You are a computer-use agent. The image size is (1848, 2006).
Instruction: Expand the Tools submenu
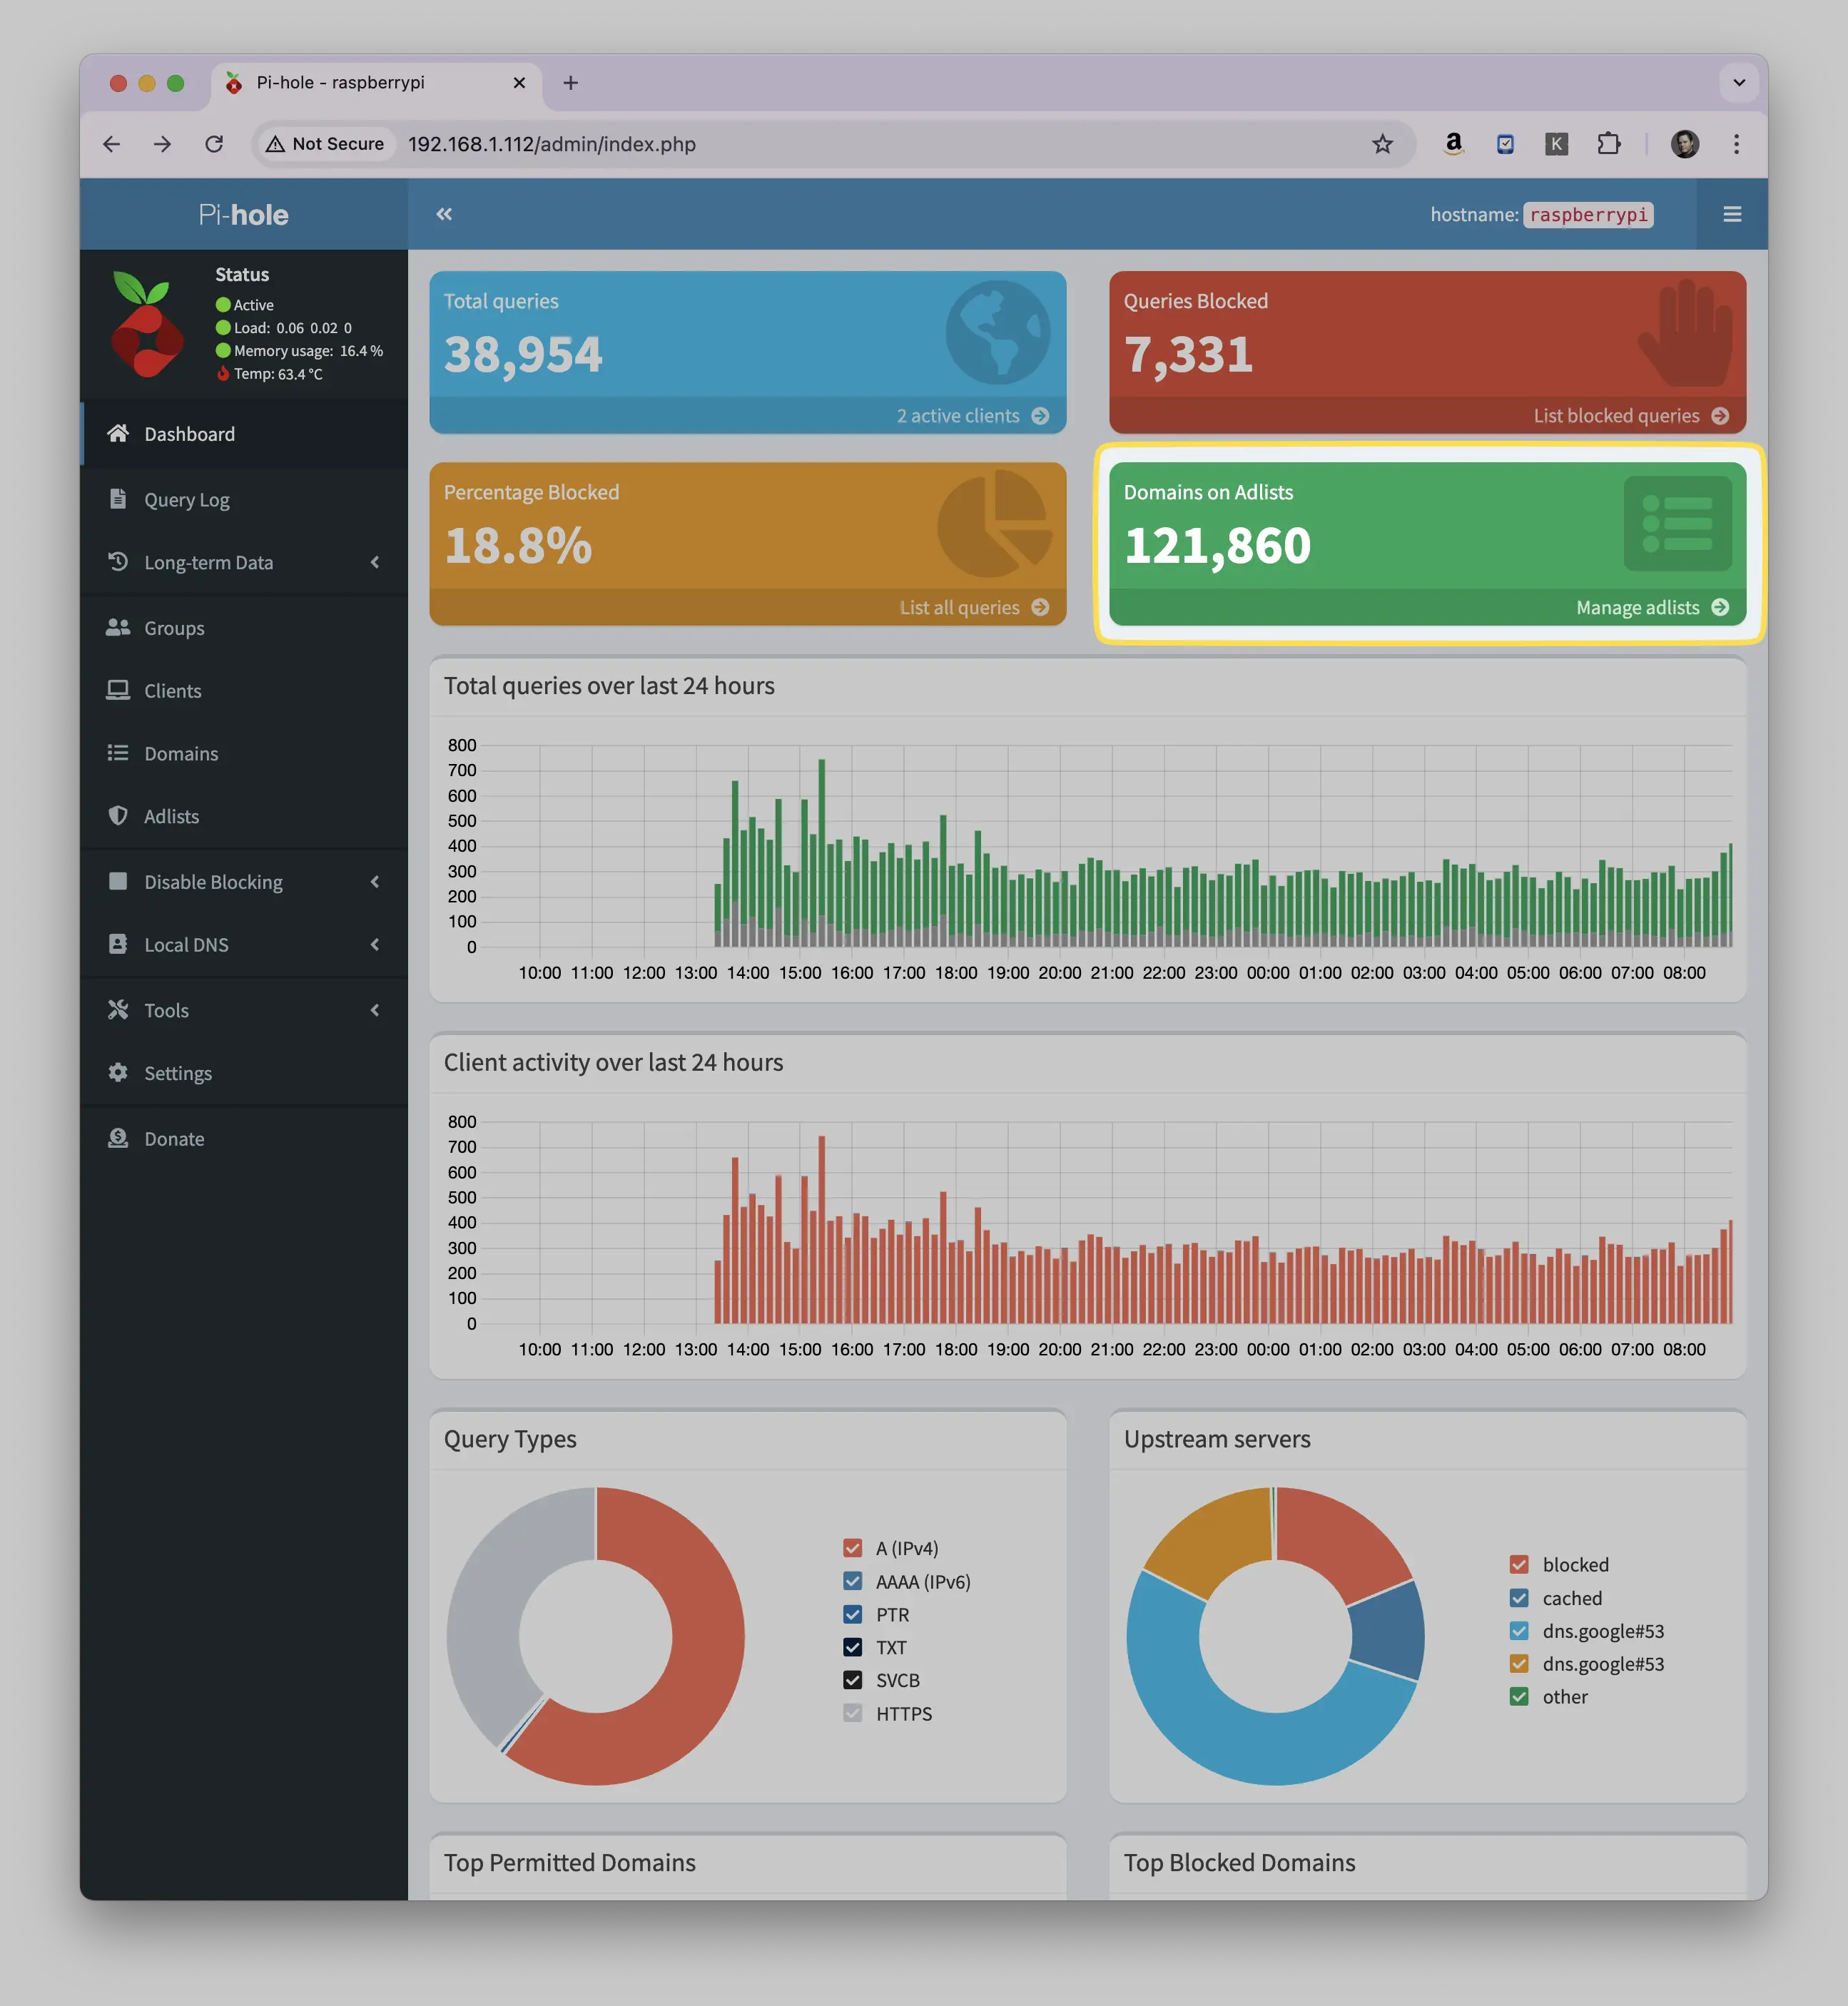(244, 1010)
